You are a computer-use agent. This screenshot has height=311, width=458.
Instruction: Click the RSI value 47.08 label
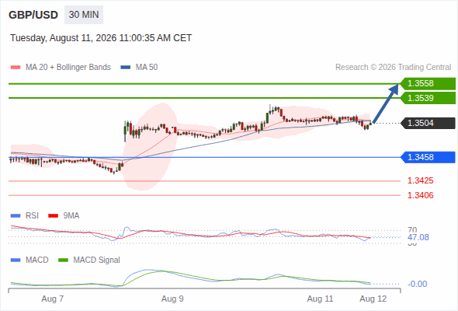click(x=418, y=237)
